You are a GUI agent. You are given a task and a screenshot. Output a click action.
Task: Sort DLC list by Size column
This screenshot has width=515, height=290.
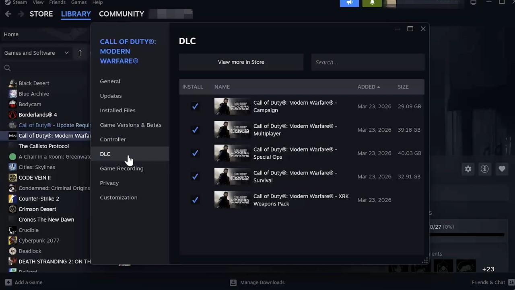click(x=403, y=87)
